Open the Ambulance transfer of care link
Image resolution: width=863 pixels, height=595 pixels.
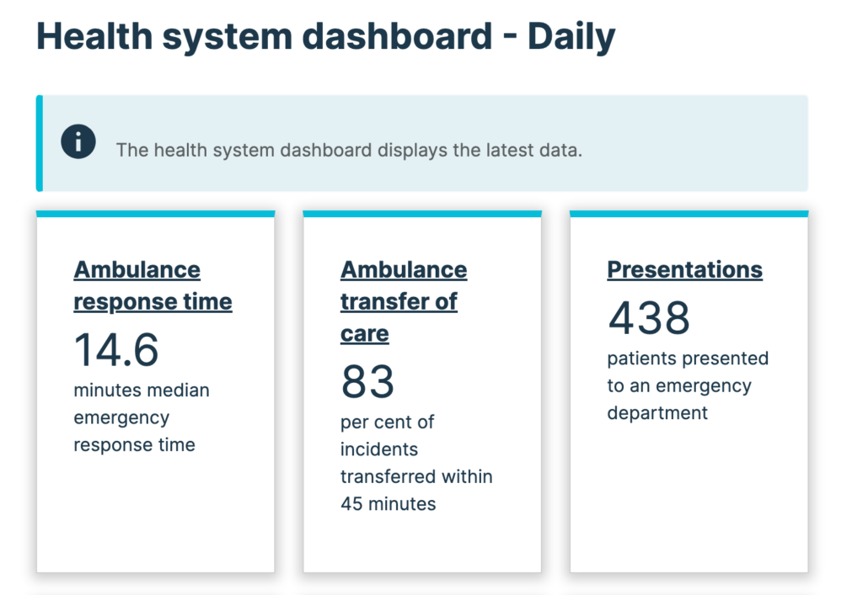403,300
